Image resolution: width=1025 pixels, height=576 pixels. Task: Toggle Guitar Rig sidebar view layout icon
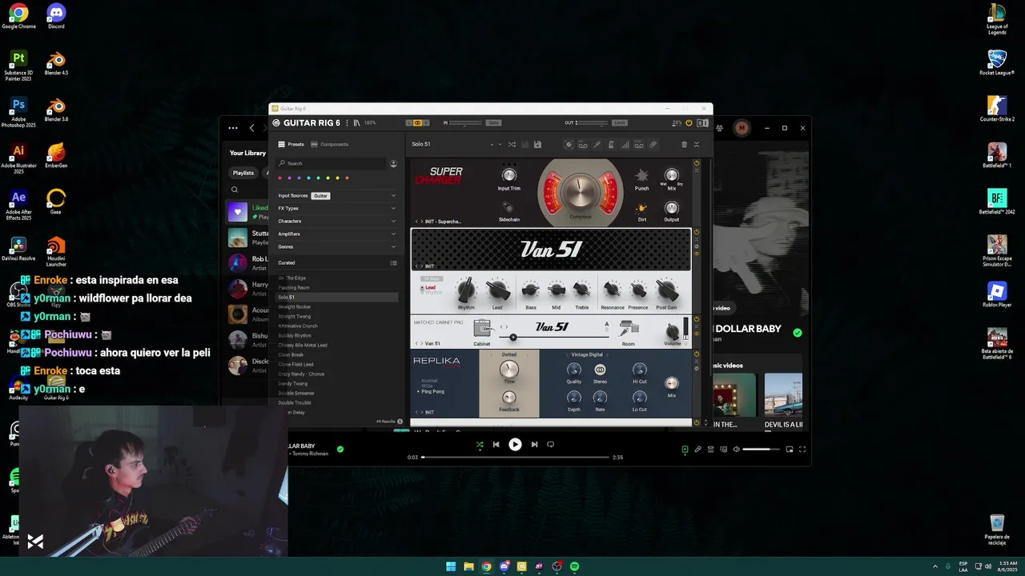pos(702,122)
